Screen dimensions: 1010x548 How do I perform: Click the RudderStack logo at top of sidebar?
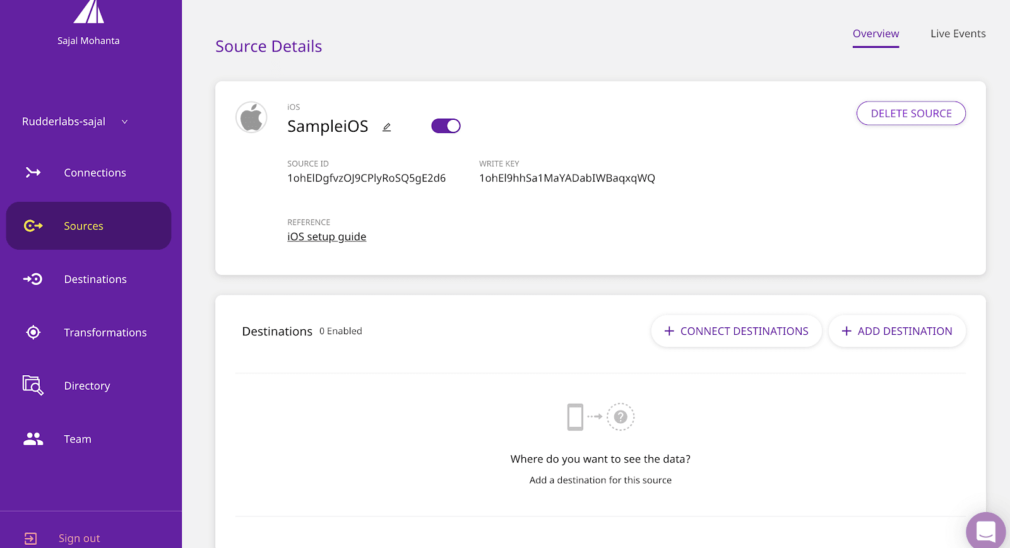(x=88, y=12)
